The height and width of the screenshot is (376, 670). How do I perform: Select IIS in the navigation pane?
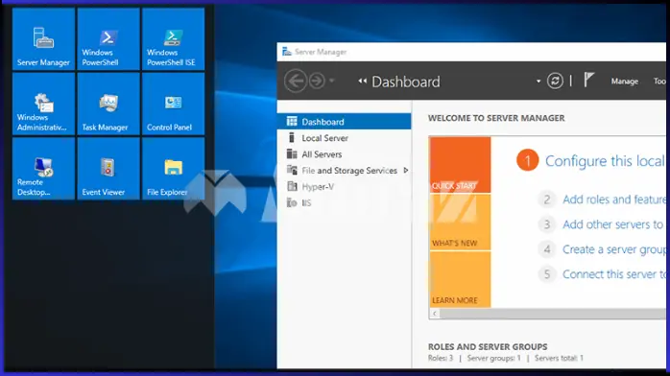344,202
